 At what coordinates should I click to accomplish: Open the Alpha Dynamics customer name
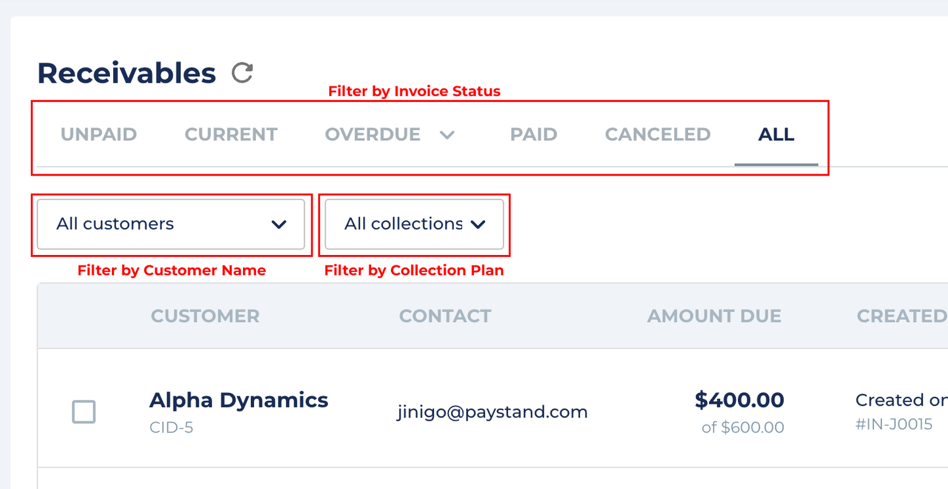click(x=239, y=400)
